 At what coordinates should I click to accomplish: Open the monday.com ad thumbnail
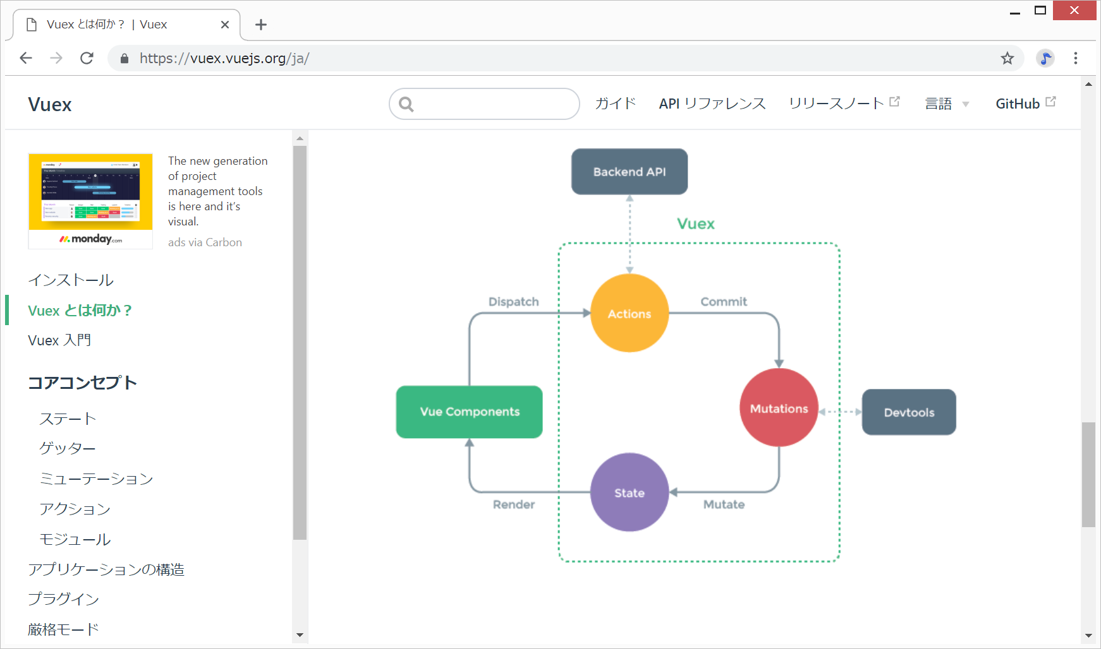click(x=90, y=200)
